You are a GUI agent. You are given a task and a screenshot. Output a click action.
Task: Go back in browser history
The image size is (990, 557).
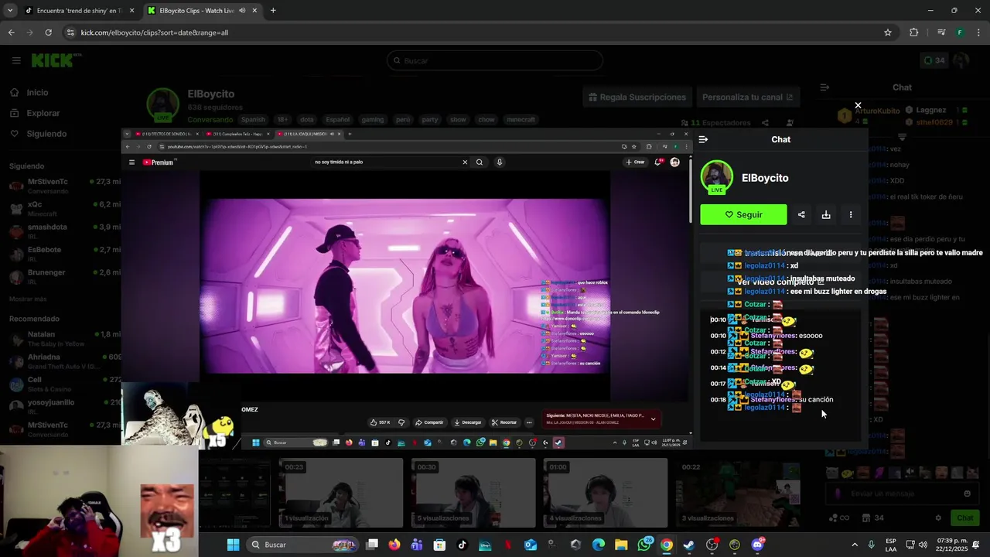(x=11, y=32)
